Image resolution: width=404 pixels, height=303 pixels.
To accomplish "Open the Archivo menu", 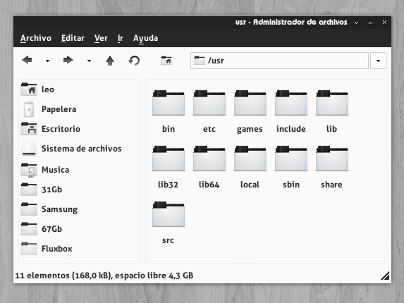I will [36, 38].
